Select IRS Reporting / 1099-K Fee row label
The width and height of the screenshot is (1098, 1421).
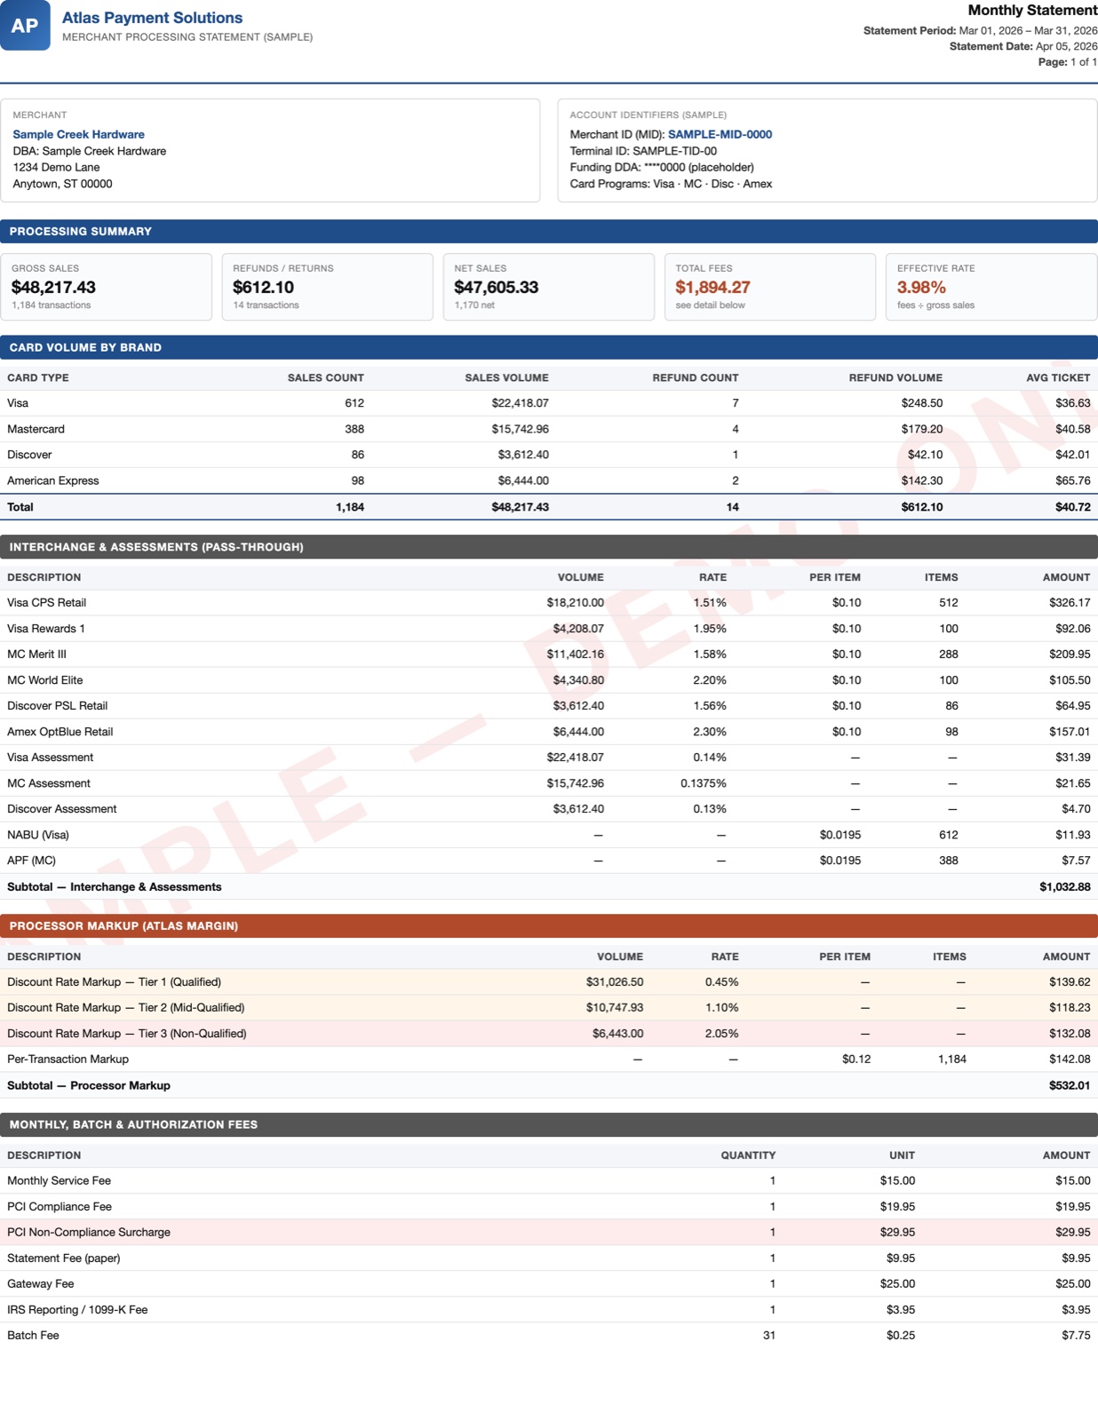77,1309
